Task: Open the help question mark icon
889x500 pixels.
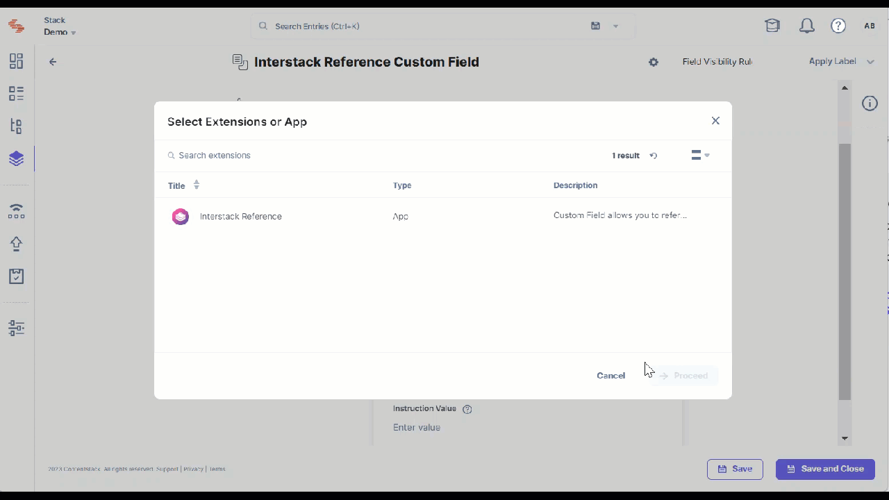Action: (x=838, y=26)
